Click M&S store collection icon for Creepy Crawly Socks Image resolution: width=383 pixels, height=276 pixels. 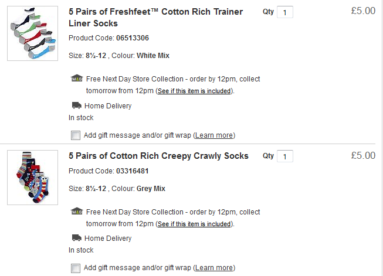point(76,212)
